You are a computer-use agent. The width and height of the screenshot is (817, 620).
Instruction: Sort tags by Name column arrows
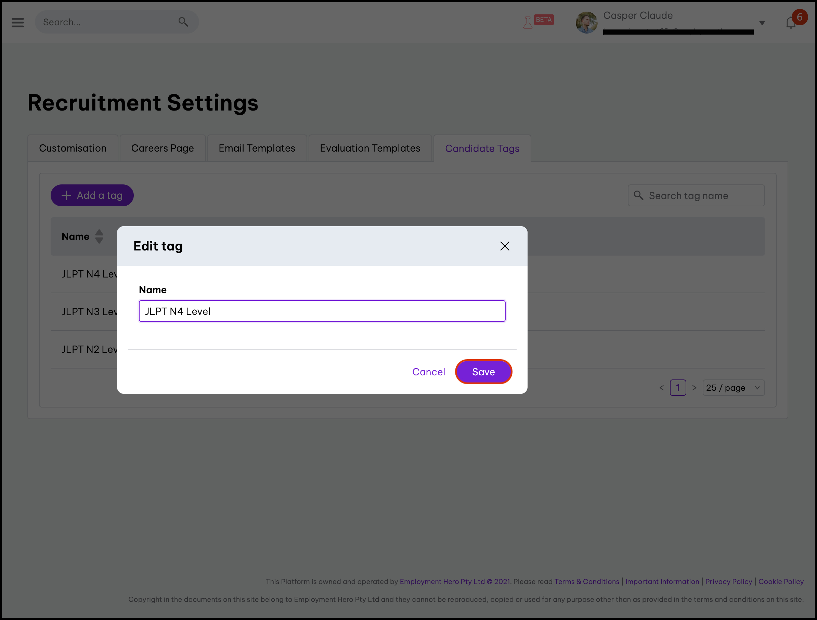click(99, 236)
